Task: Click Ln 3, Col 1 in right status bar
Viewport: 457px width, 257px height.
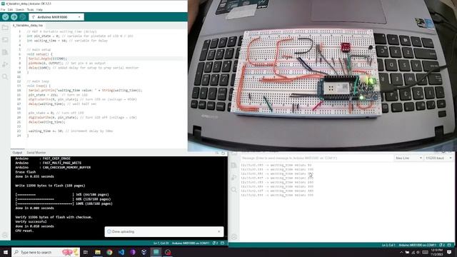Action: [388, 246]
